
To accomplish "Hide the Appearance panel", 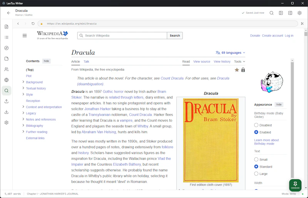I will pyautogui.click(x=279, y=105).
